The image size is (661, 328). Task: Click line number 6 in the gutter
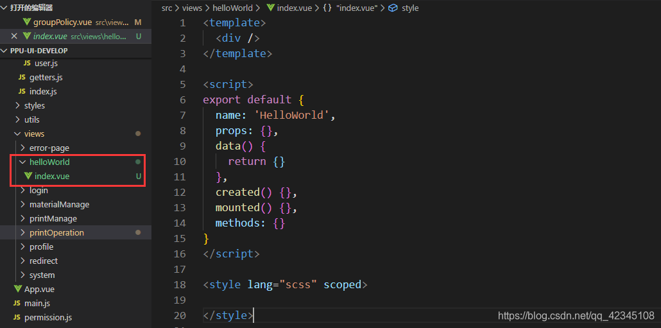[182, 100]
